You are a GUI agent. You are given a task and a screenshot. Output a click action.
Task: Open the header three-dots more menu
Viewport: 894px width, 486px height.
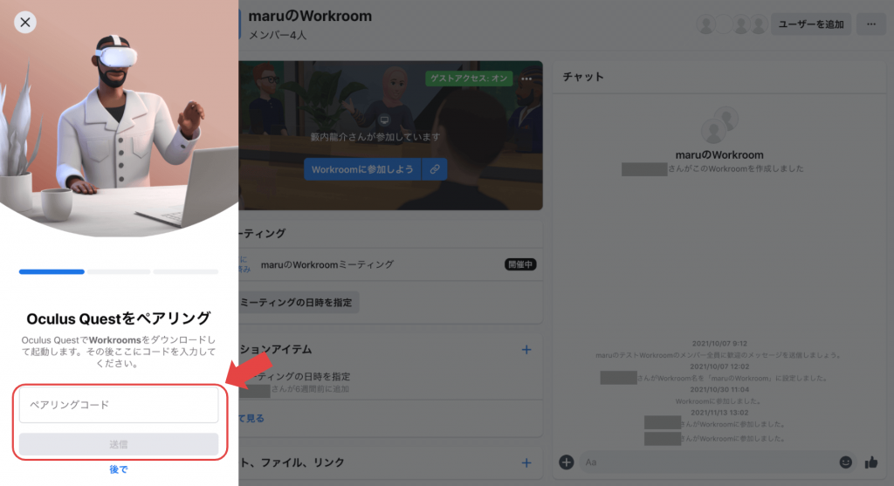(871, 24)
